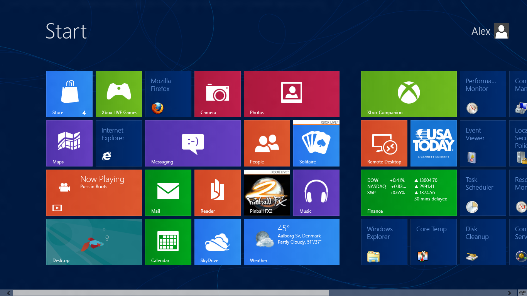Open the USA Today tile
Screen dimensions: 527x296
pyautogui.click(x=434, y=143)
